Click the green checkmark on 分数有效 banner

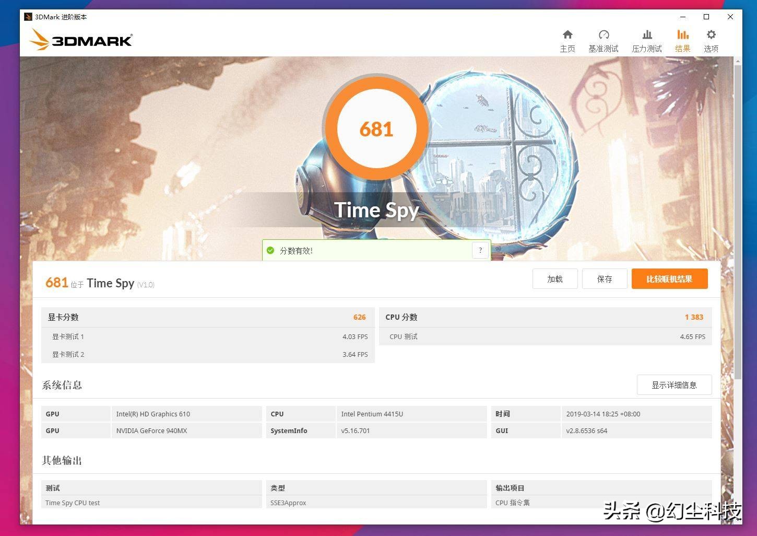tap(270, 250)
